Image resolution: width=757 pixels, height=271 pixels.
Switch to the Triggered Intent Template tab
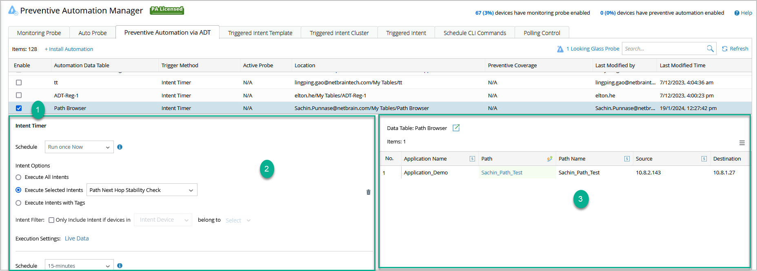pyautogui.click(x=260, y=33)
